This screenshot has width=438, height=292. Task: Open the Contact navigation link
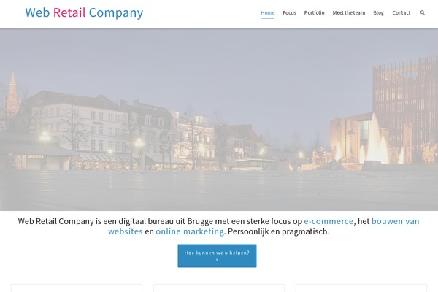coord(401,13)
